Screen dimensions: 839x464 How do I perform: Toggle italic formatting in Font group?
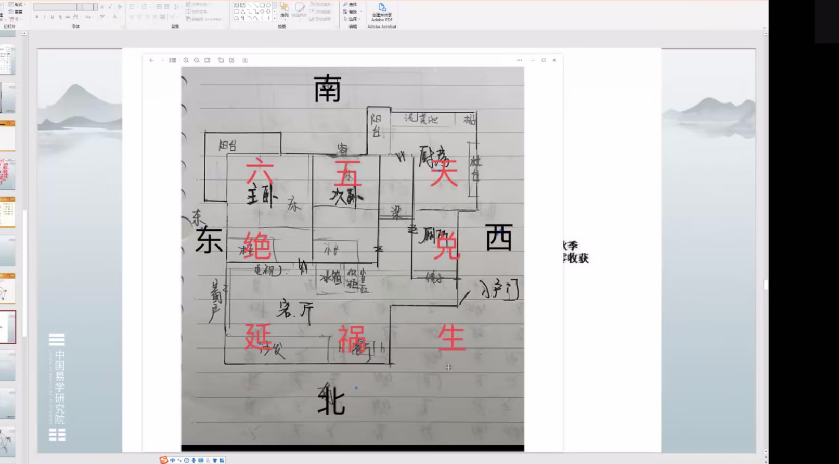pos(45,17)
